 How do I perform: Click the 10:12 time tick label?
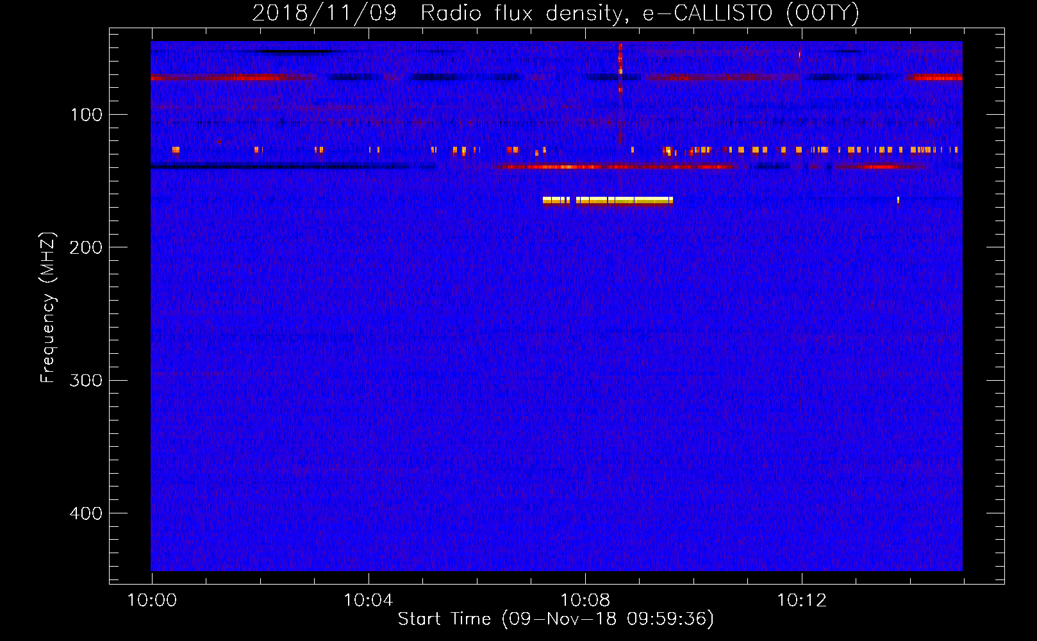click(x=801, y=601)
